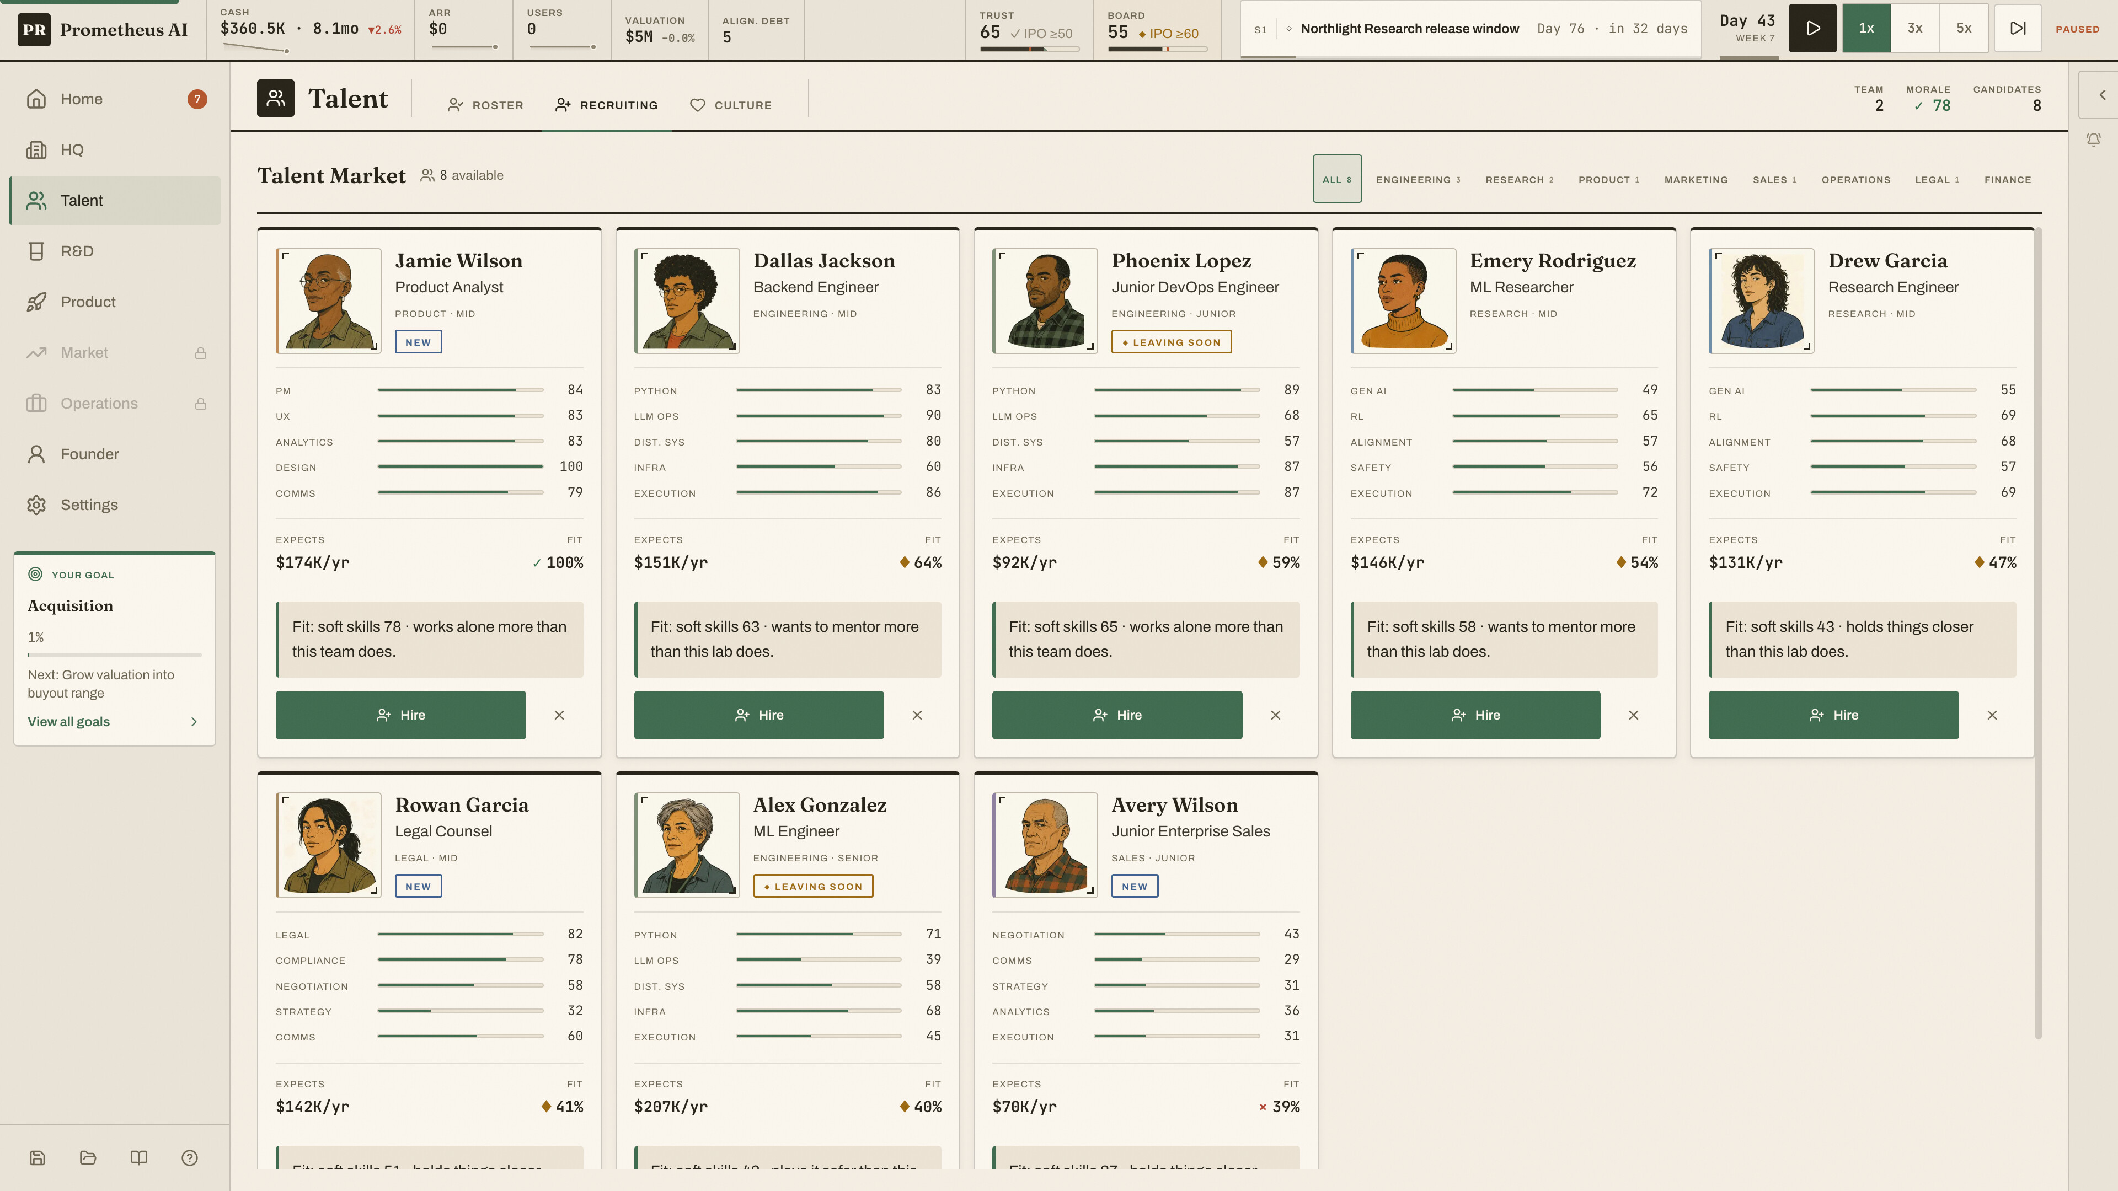Click the Acquisition goal progress bar
The height and width of the screenshot is (1191, 2118).
coord(114,655)
